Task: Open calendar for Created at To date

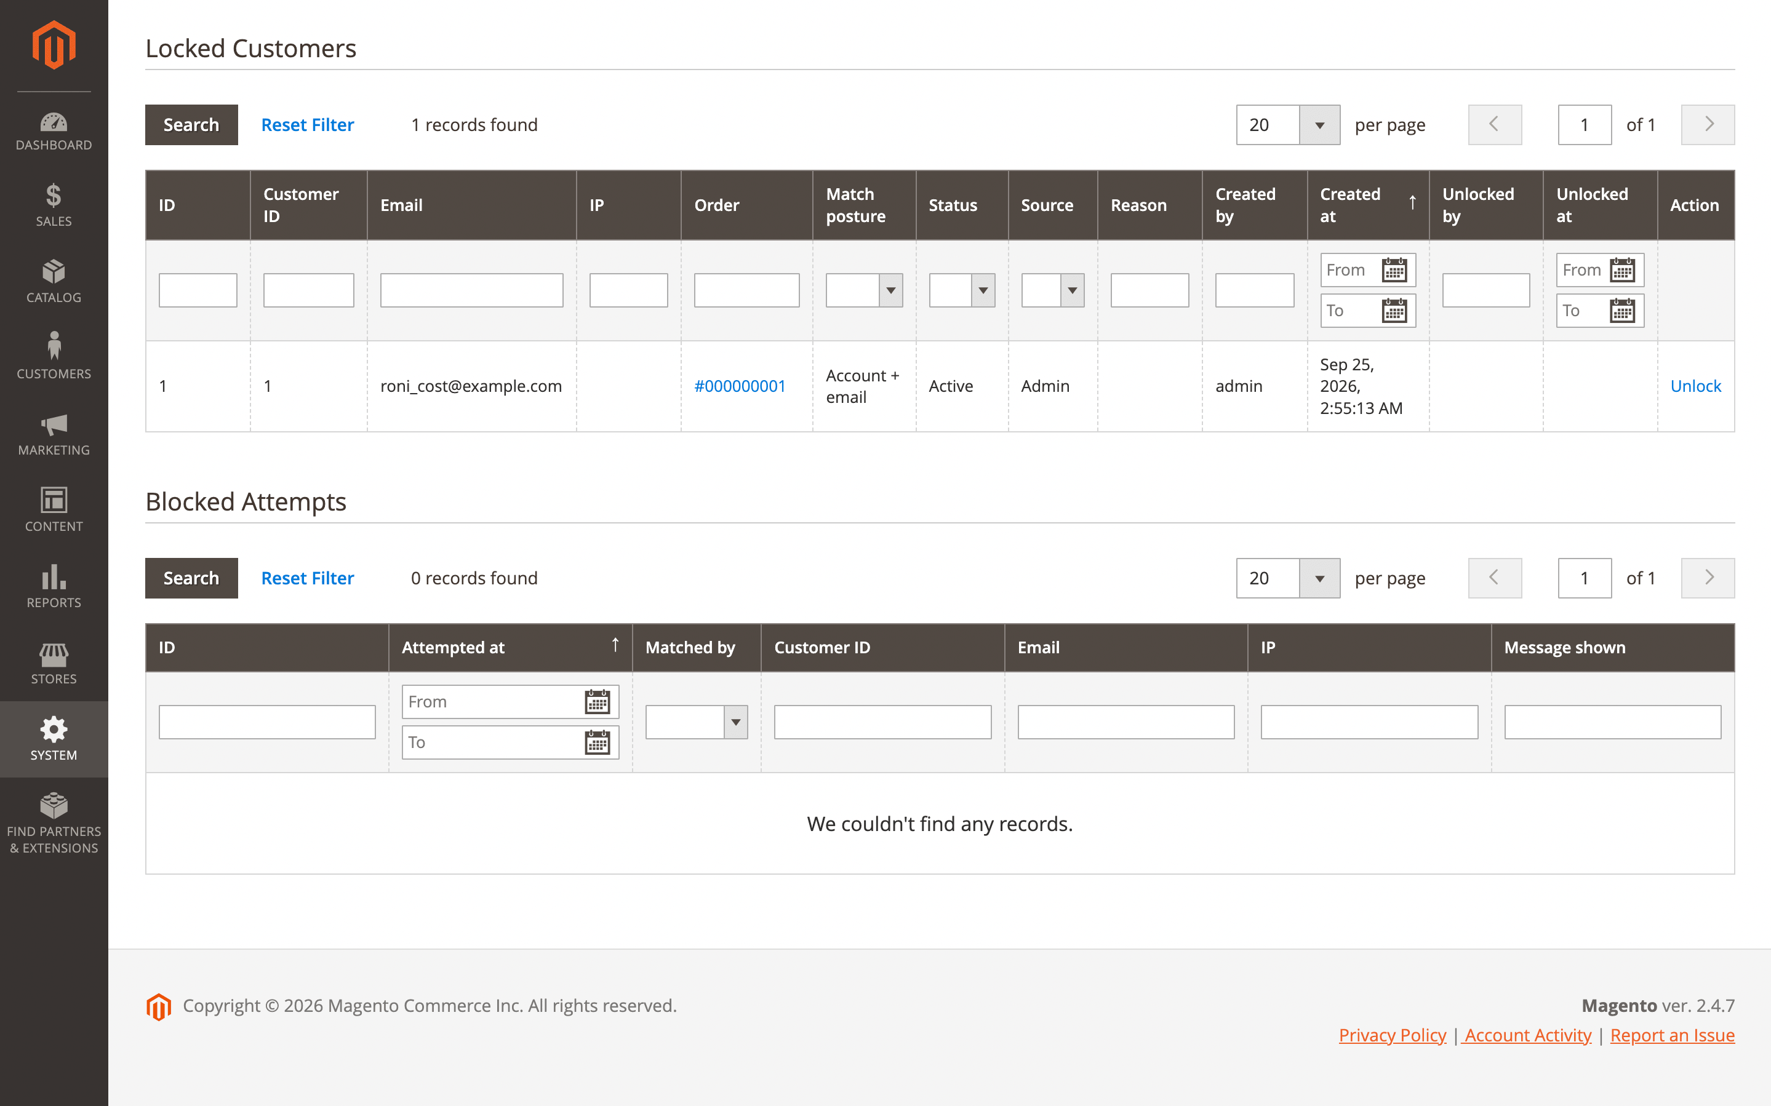Action: [1394, 311]
